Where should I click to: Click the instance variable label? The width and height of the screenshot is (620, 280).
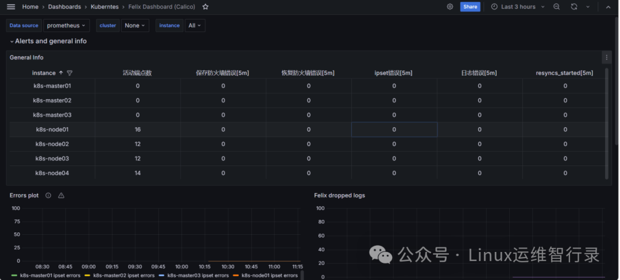coord(169,25)
